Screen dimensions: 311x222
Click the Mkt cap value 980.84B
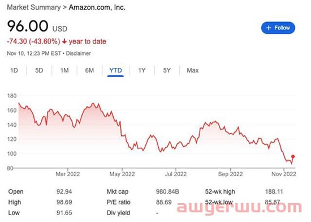[167, 191]
